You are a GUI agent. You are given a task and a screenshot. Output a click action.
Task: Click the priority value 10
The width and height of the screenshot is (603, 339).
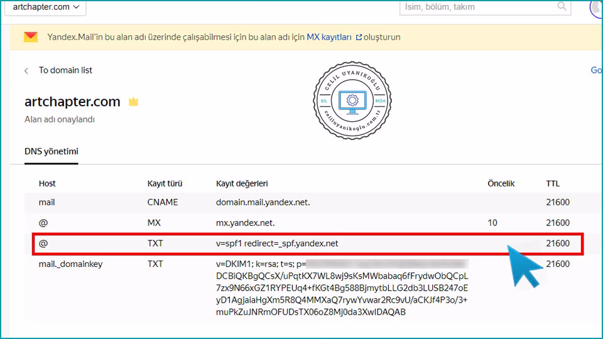pyautogui.click(x=492, y=223)
